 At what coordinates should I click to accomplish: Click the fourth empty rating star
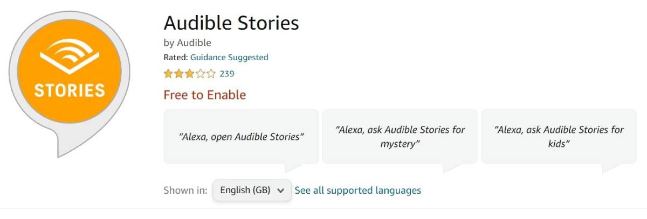tap(200, 74)
